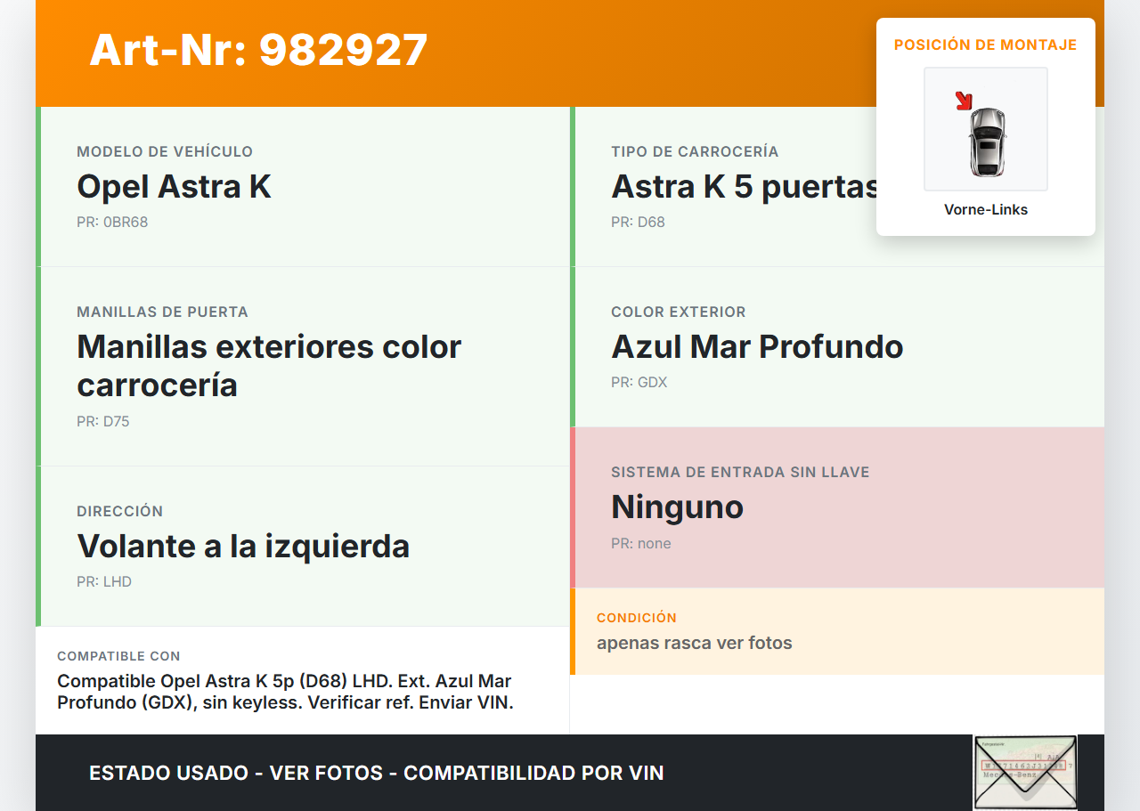Select the 'Opel Astra K' model value

[174, 187]
